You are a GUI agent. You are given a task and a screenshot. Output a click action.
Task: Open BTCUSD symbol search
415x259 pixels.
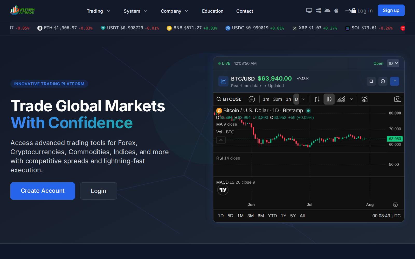[x=229, y=99]
